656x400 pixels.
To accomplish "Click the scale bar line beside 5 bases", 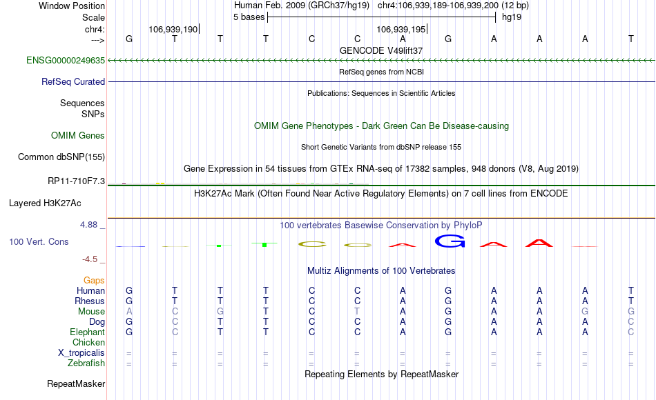I will coord(382,17).
